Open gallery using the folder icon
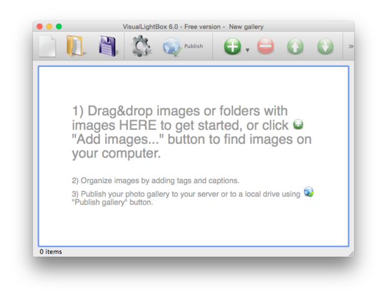 click(77, 46)
